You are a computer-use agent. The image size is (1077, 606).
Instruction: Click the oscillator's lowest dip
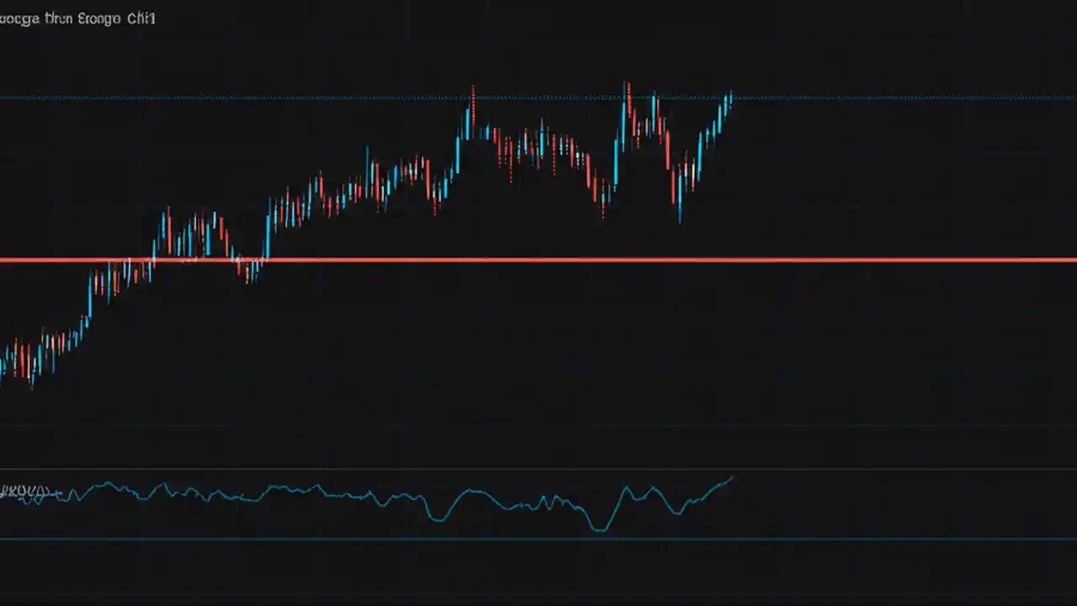[x=599, y=530]
